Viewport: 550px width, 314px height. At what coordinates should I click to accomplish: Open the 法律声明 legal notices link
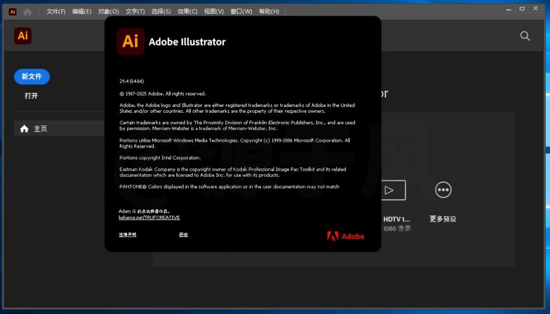[x=127, y=235]
